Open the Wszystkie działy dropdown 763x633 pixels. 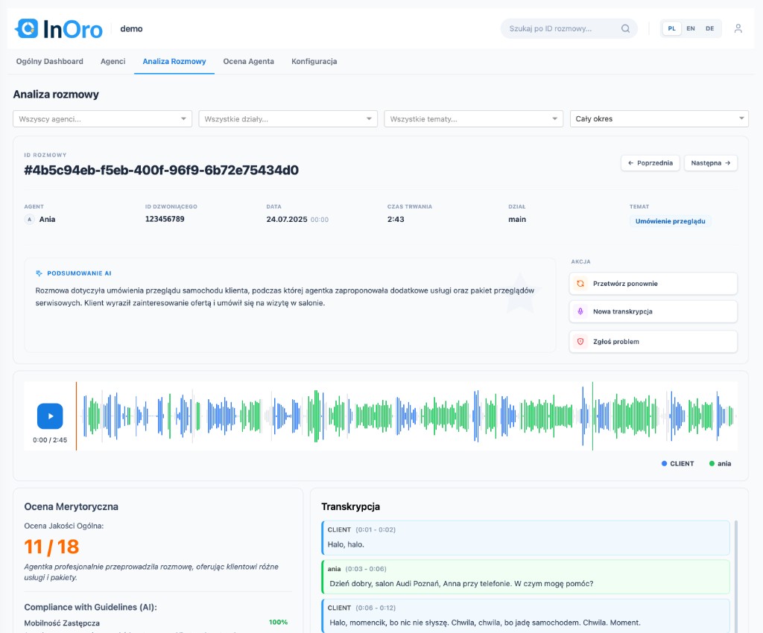click(x=288, y=119)
